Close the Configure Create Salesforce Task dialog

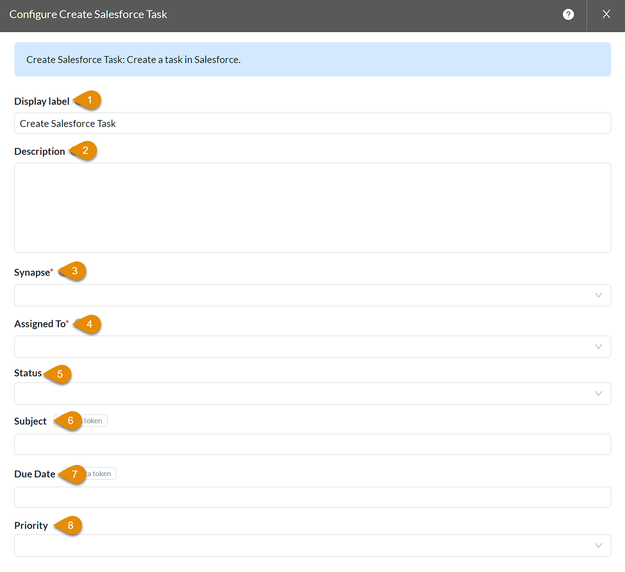[606, 14]
